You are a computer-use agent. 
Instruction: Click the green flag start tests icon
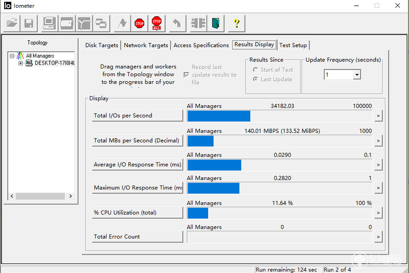pos(122,24)
